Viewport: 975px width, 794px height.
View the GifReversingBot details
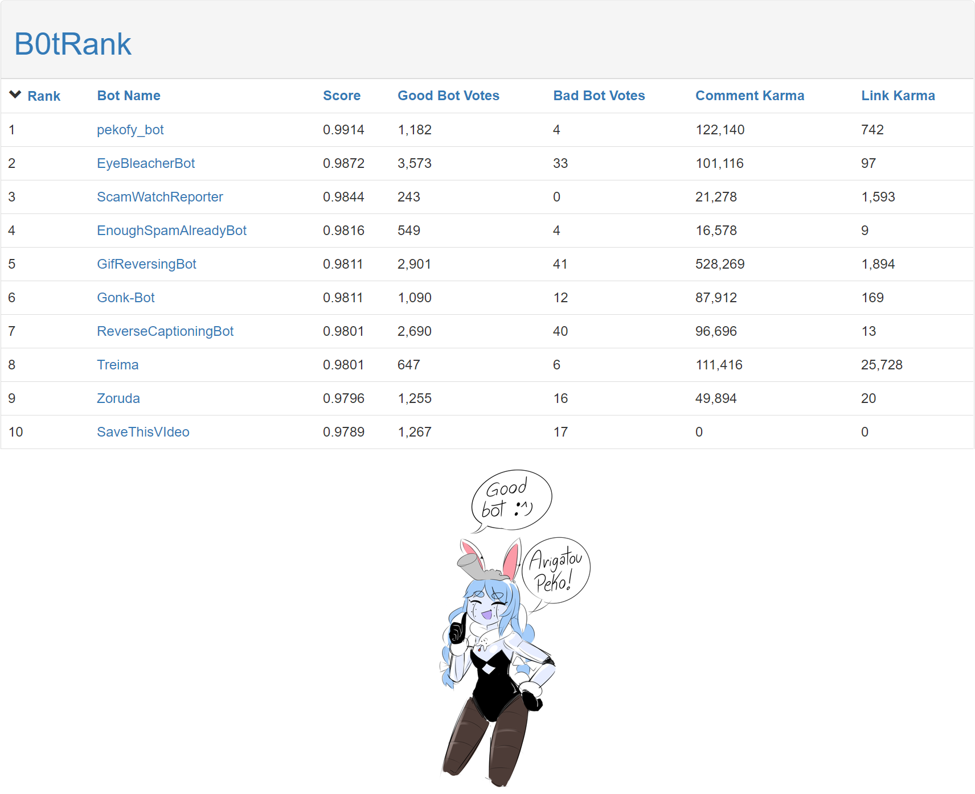(x=146, y=264)
